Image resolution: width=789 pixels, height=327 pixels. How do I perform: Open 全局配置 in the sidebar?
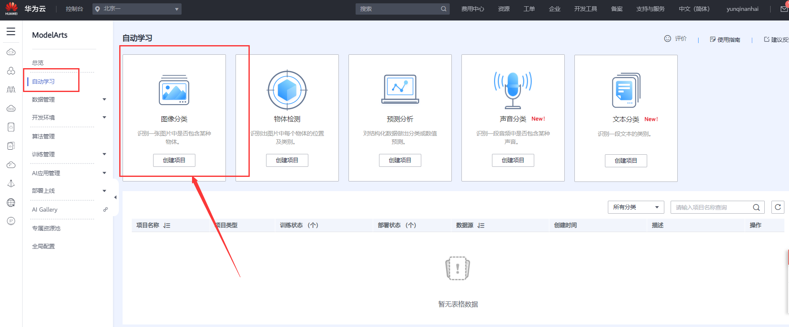[x=44, y=246]
